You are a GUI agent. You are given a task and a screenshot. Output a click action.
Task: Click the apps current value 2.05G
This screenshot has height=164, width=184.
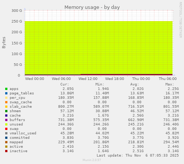coord(68,89)
